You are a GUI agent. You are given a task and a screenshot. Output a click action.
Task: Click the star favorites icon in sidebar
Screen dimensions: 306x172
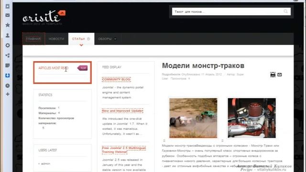coord(8,25)
